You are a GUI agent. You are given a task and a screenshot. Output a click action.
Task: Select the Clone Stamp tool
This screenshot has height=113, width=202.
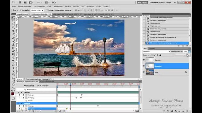[x=13, y=45]
